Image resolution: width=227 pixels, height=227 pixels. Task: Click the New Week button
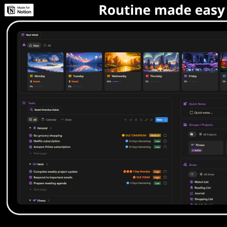[x=30, y=35]
